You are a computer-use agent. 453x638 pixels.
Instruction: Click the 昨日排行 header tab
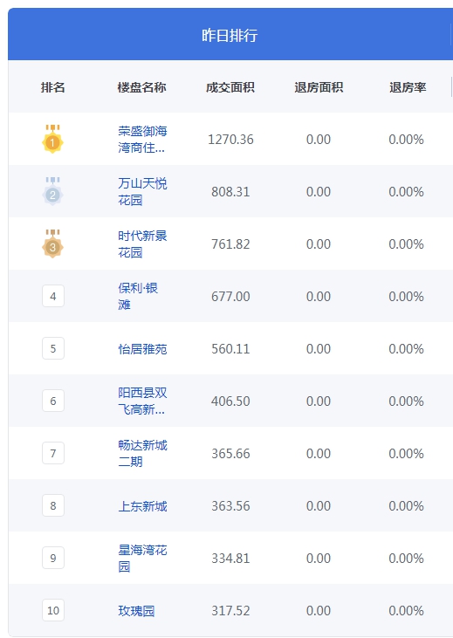[230, 35]
